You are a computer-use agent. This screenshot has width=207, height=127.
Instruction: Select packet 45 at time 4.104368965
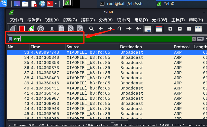[107, 114]
